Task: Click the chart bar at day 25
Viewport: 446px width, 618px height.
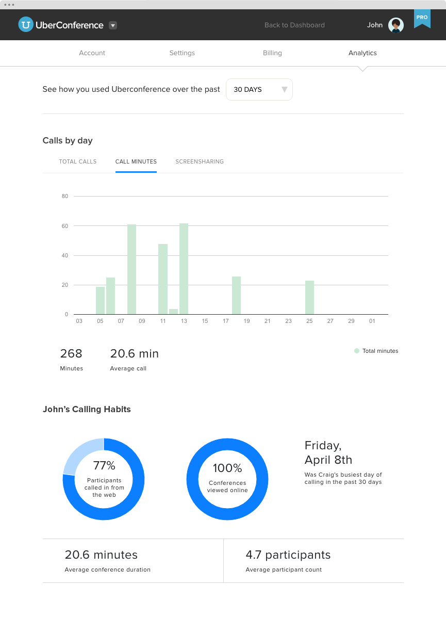Action: tap(310, 298)
